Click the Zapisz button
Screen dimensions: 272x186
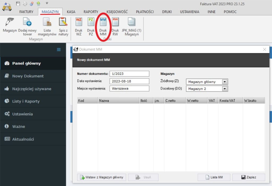[249, 177]
